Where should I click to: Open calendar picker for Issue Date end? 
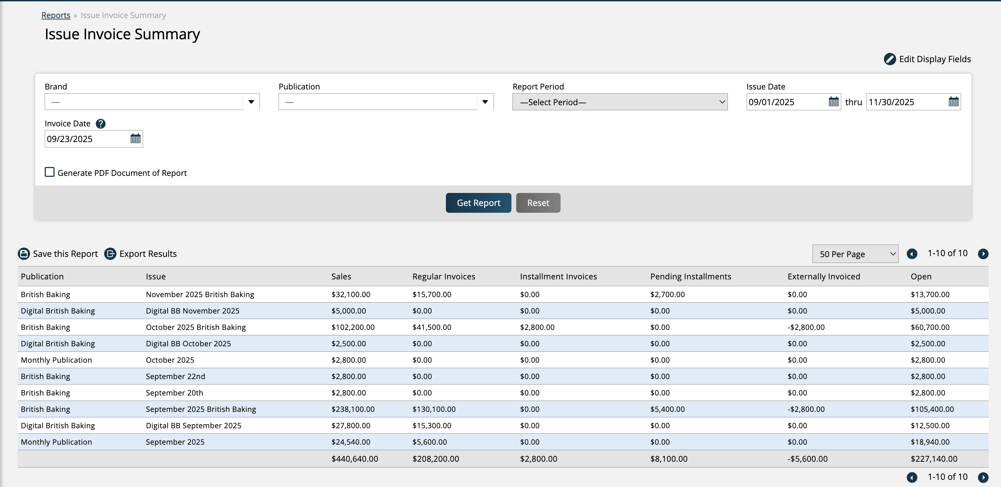tap(954, 102)
